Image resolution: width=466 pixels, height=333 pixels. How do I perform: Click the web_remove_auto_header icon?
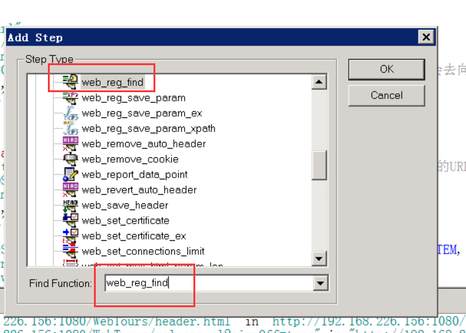coord(71,144)
